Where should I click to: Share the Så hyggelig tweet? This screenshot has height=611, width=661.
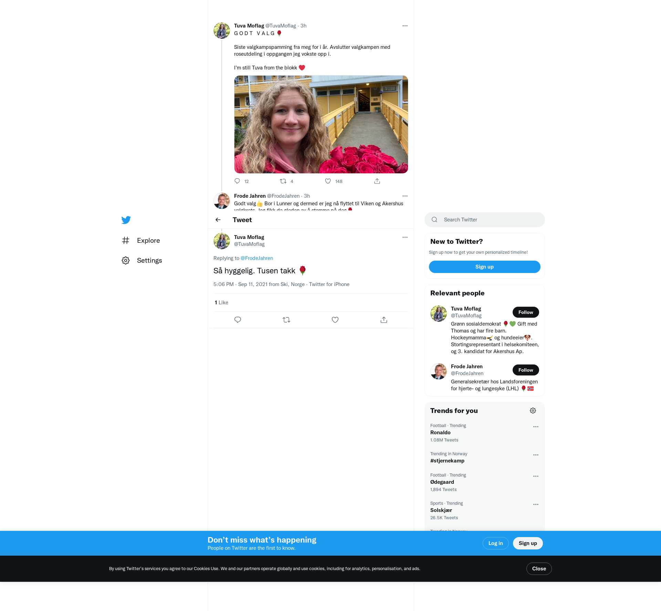coord(384,320)
